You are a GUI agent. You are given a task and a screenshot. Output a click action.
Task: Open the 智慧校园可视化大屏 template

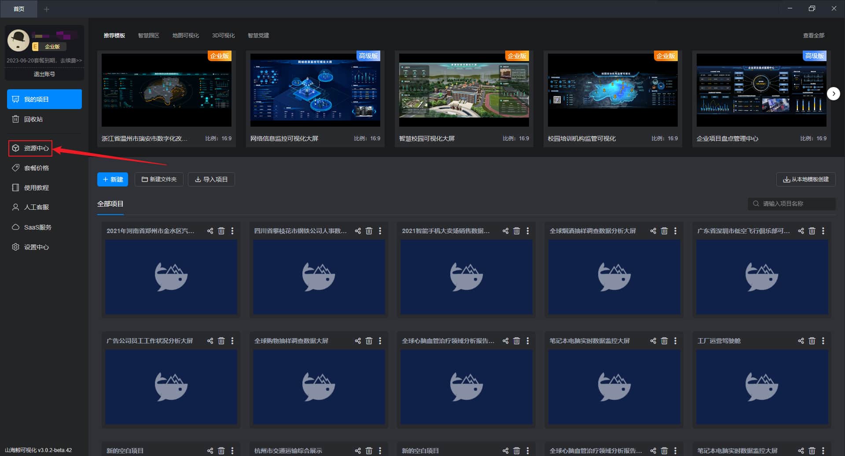(464, 90)
